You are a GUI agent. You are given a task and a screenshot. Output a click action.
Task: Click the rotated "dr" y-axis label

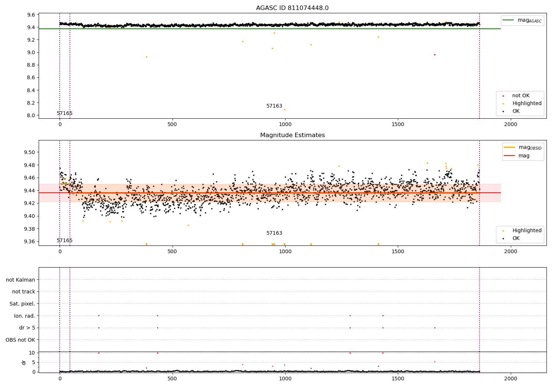[x=24, y=362]
